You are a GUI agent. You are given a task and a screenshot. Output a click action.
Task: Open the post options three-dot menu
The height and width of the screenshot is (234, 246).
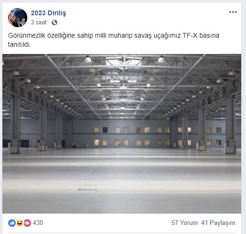pyautogui.click(x=233, y=12)
